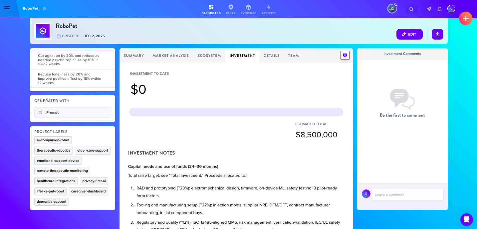The width and height of the screenshot is (477, 229).
Task: Switch to the Ecosystem tab
Action: [x=209, y=56]
